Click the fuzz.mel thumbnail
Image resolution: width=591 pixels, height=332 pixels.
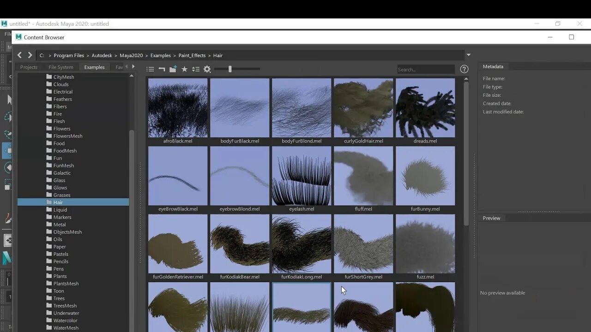click(425, 243)
